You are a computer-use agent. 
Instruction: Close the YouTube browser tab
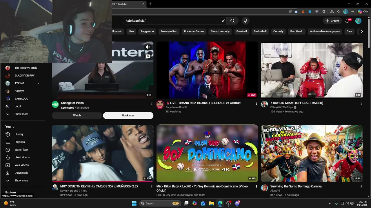(143, 4)
